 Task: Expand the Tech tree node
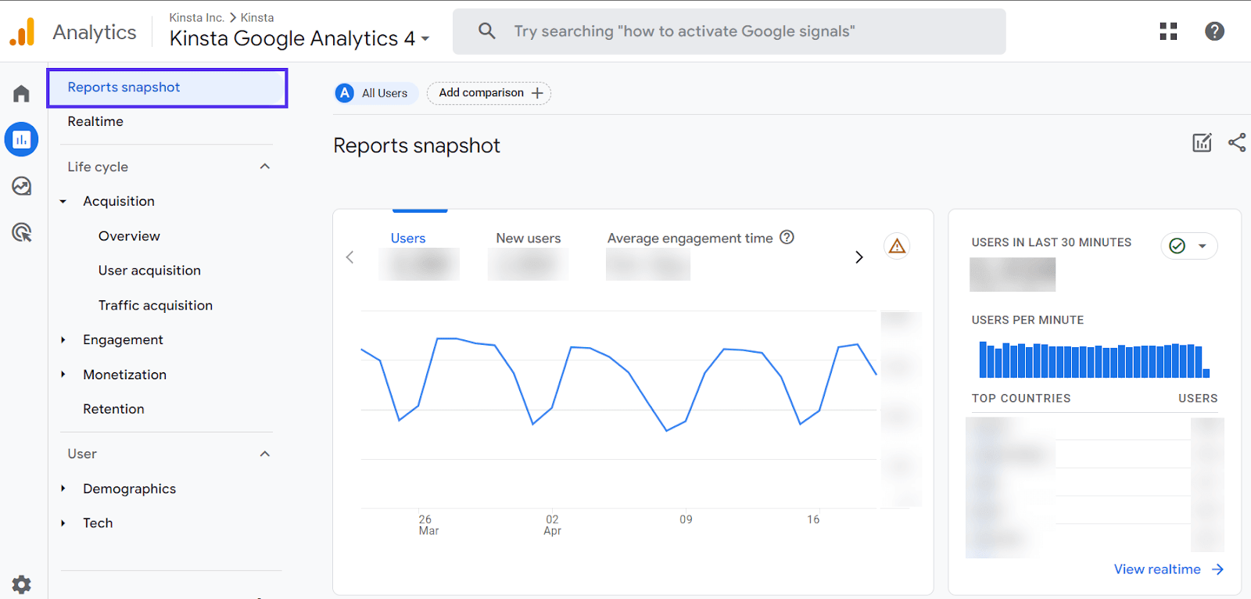coord(63,523)
